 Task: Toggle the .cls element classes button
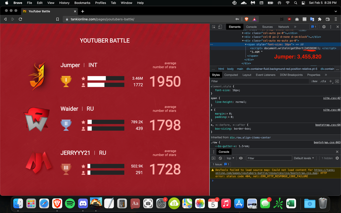(x=323, y=81)
